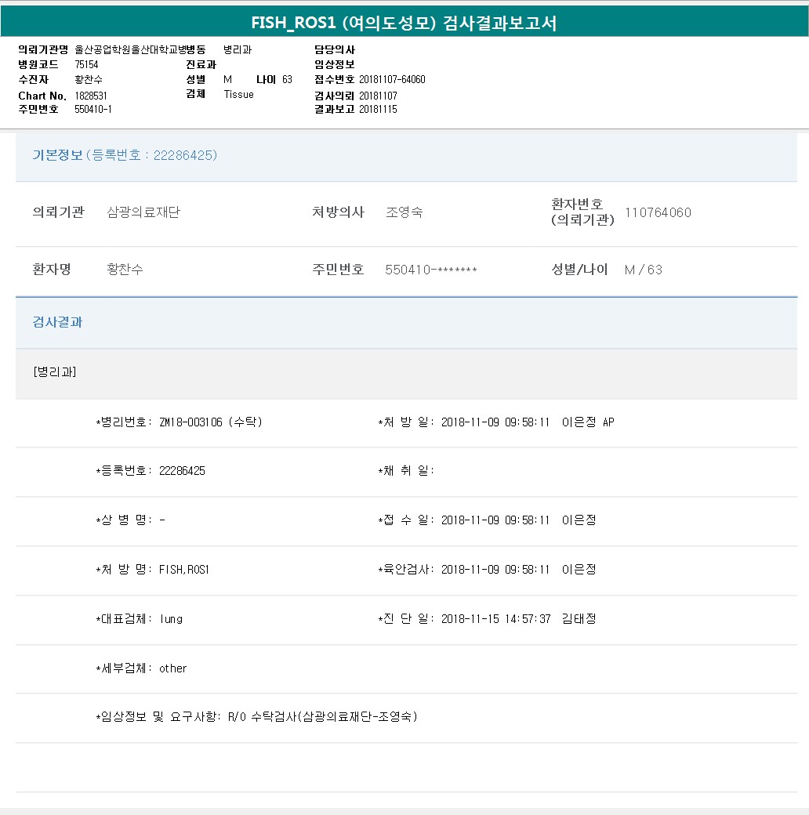Viewport: 809px width, 815px height.
Task: Click the 처방일 row 2018-11-09 09:58:11 이은정 AP
Action: tap(496, 422)
